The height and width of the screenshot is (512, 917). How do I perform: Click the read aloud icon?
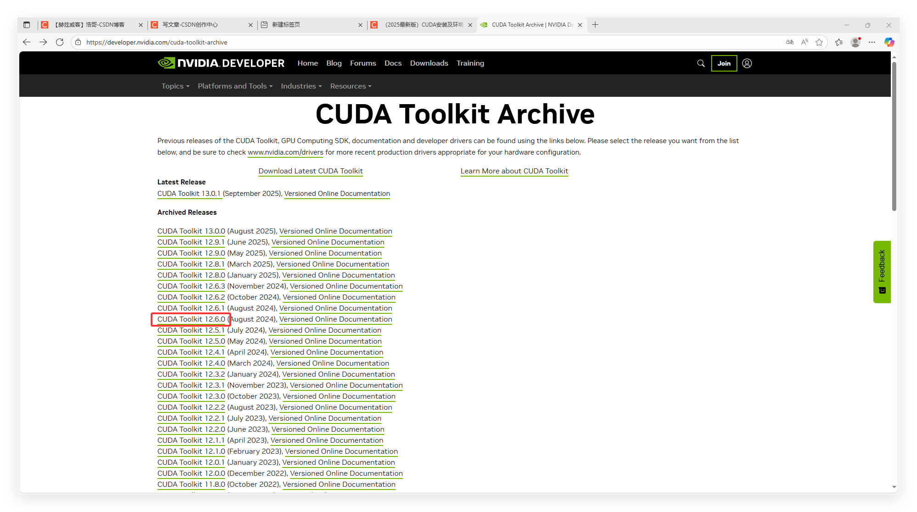pyautogui.click(x=804, y=42)
